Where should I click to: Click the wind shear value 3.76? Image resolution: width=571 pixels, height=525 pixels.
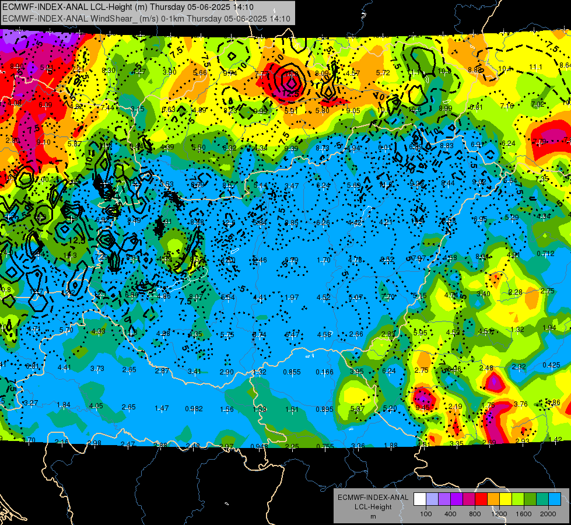point(521,404)
